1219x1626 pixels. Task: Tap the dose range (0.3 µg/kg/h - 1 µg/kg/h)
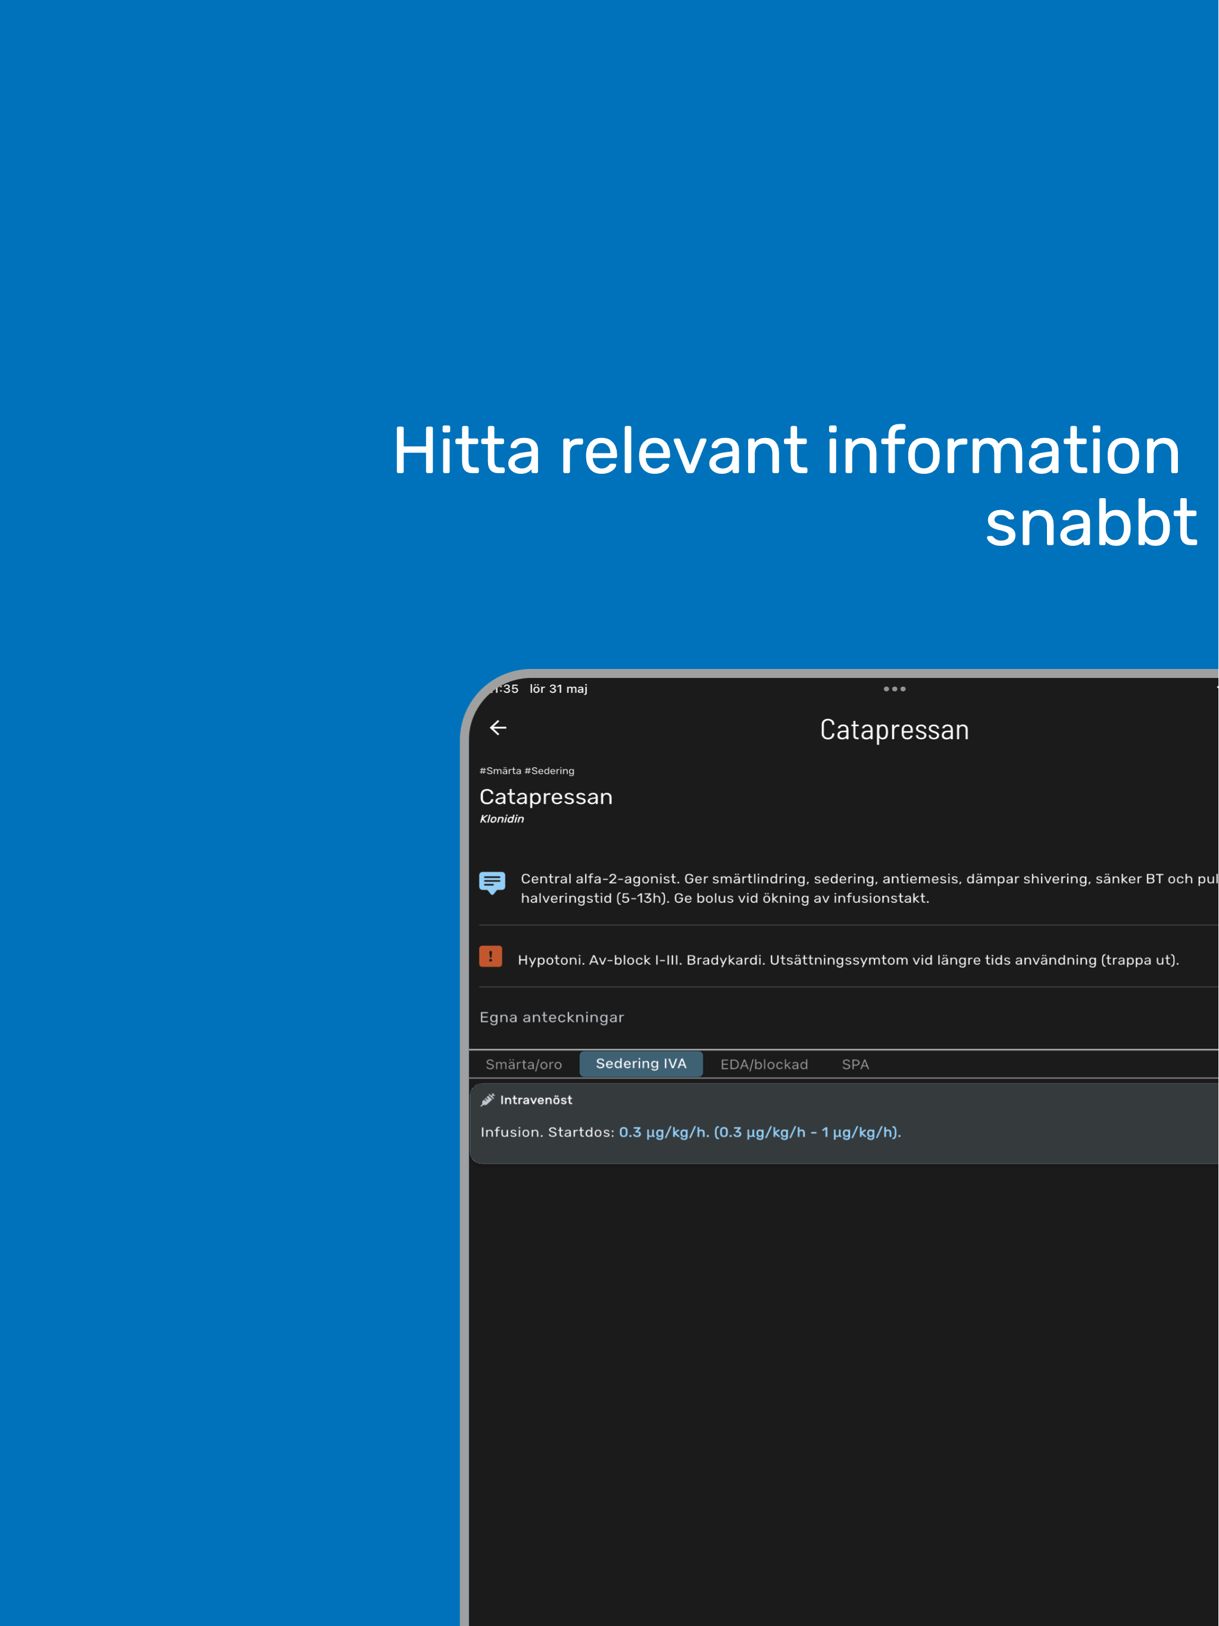click(807, 1132)
